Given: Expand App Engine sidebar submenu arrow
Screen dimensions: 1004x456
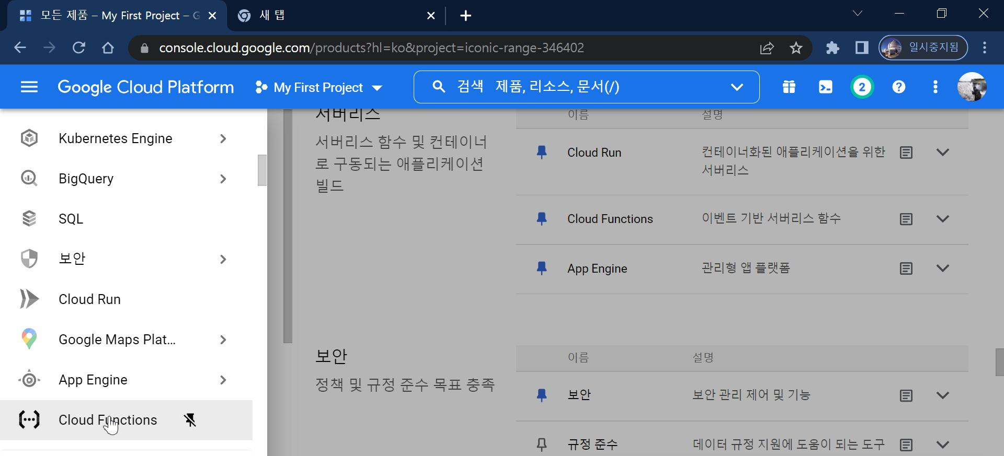Looking at the screenshot, I should 223,380.
